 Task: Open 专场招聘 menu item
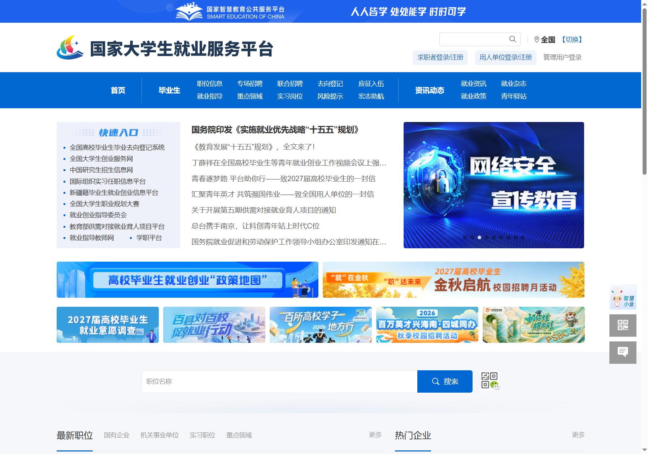[x=250, y=84]
